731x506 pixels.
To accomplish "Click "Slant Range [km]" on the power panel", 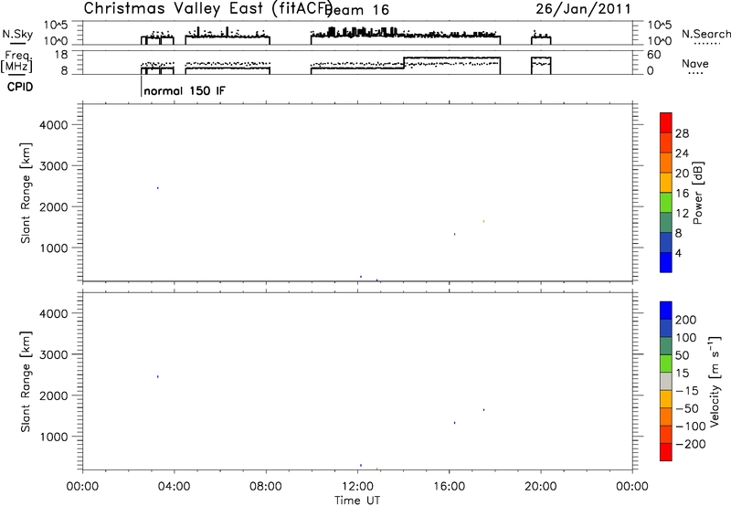I will [x=26, y=193].
